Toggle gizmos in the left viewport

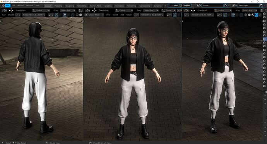click(56, 15)
